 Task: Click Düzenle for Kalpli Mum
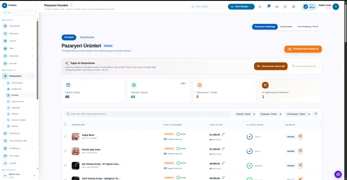point(291,137)
